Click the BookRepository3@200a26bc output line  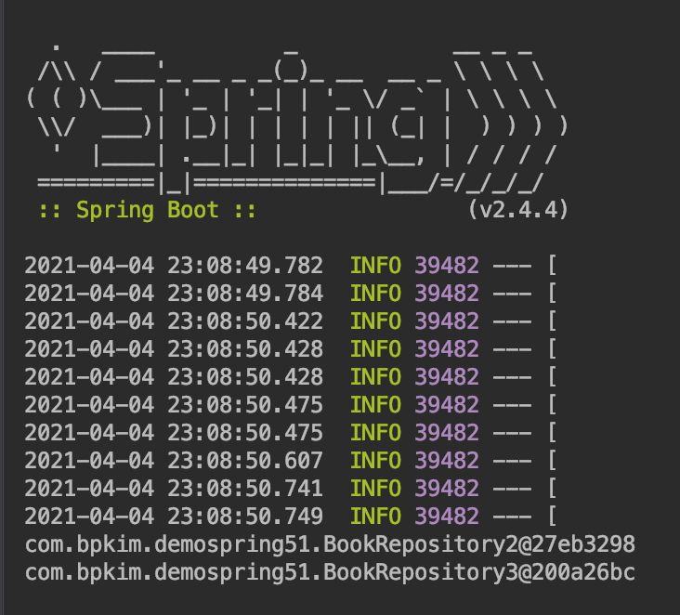pos(330,573)
